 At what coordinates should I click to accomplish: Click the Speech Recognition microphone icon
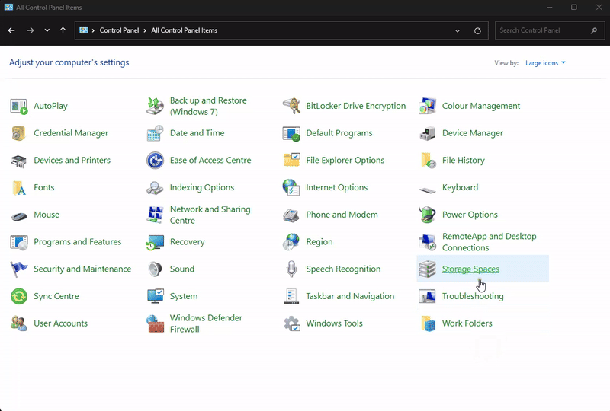(x=291, y=269)
